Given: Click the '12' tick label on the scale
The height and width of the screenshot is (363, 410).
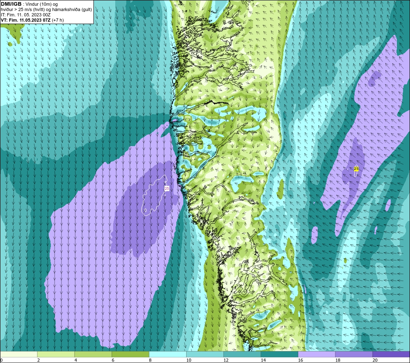Looking at the screenshot, I should click(226, 360).
